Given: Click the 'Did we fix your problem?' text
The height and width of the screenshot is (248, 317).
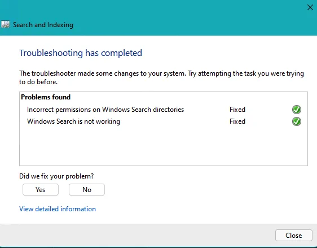Looking at the screenshot, I should [56, 176].
